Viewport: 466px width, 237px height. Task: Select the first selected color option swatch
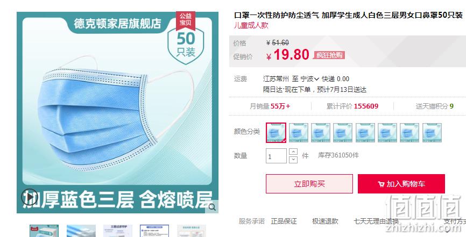click(x=276, y=132)
